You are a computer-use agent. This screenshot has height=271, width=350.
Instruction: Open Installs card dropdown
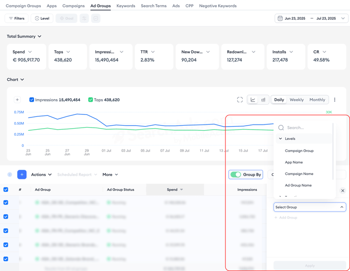point(291,52)
